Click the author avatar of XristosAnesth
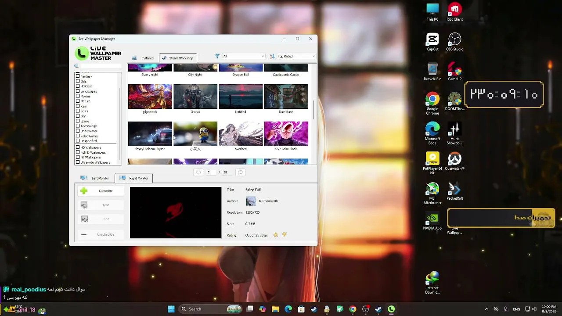The image size is (562, 316). [251, 201]
